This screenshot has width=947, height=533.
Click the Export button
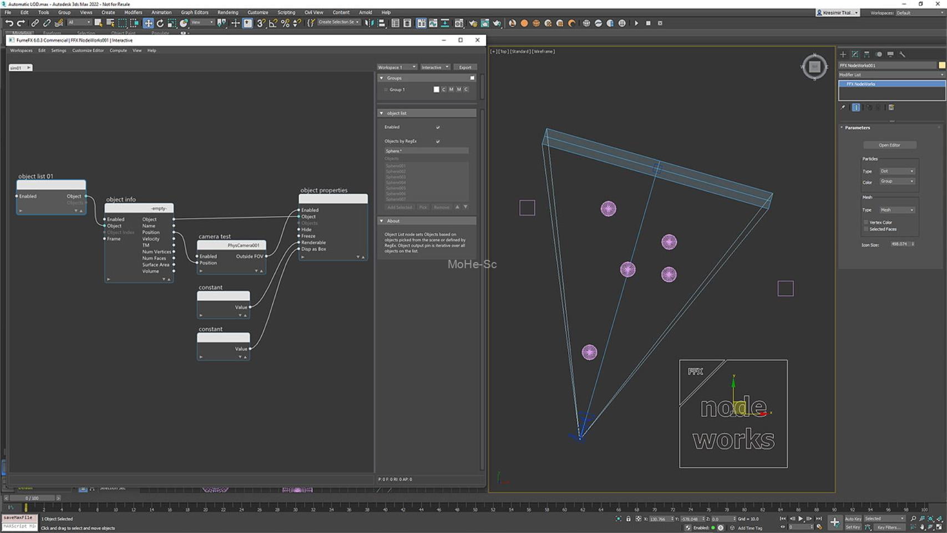click(465, 67)
